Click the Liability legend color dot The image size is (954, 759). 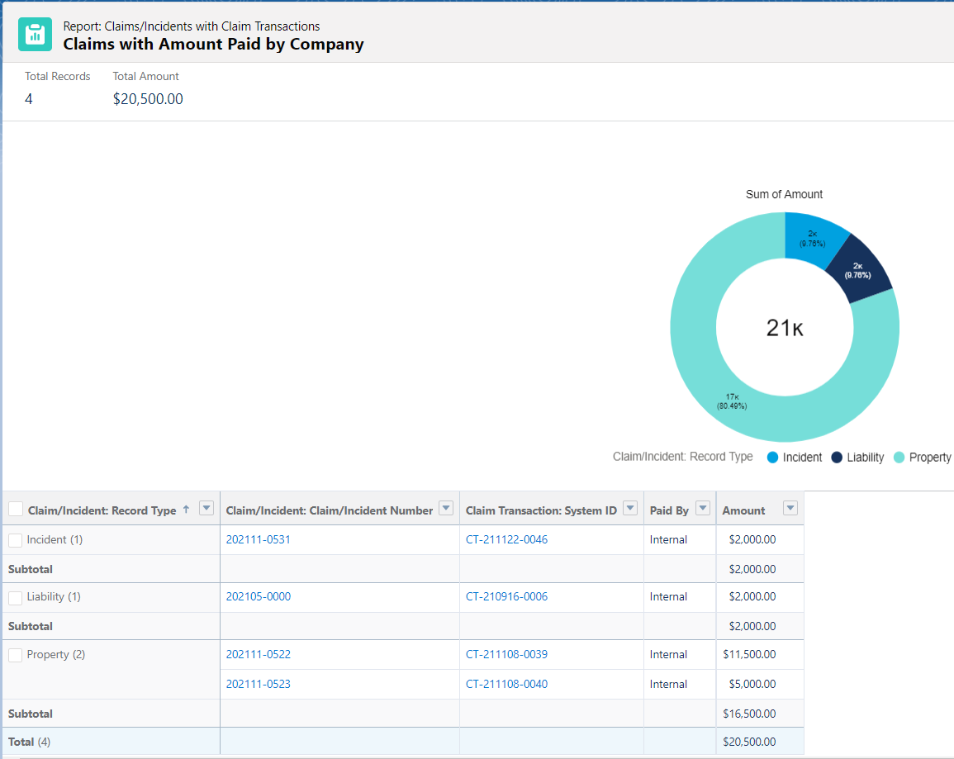tap(837, 458)
